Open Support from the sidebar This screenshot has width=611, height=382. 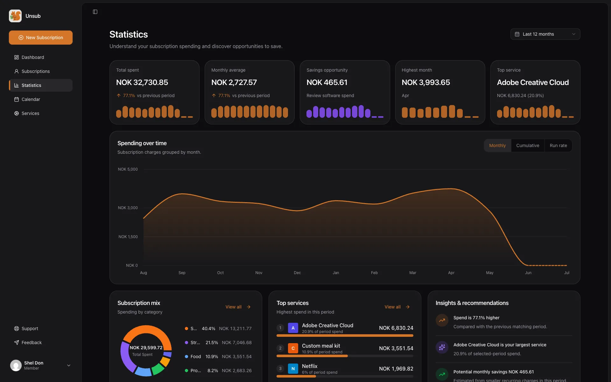pos(41,329)
